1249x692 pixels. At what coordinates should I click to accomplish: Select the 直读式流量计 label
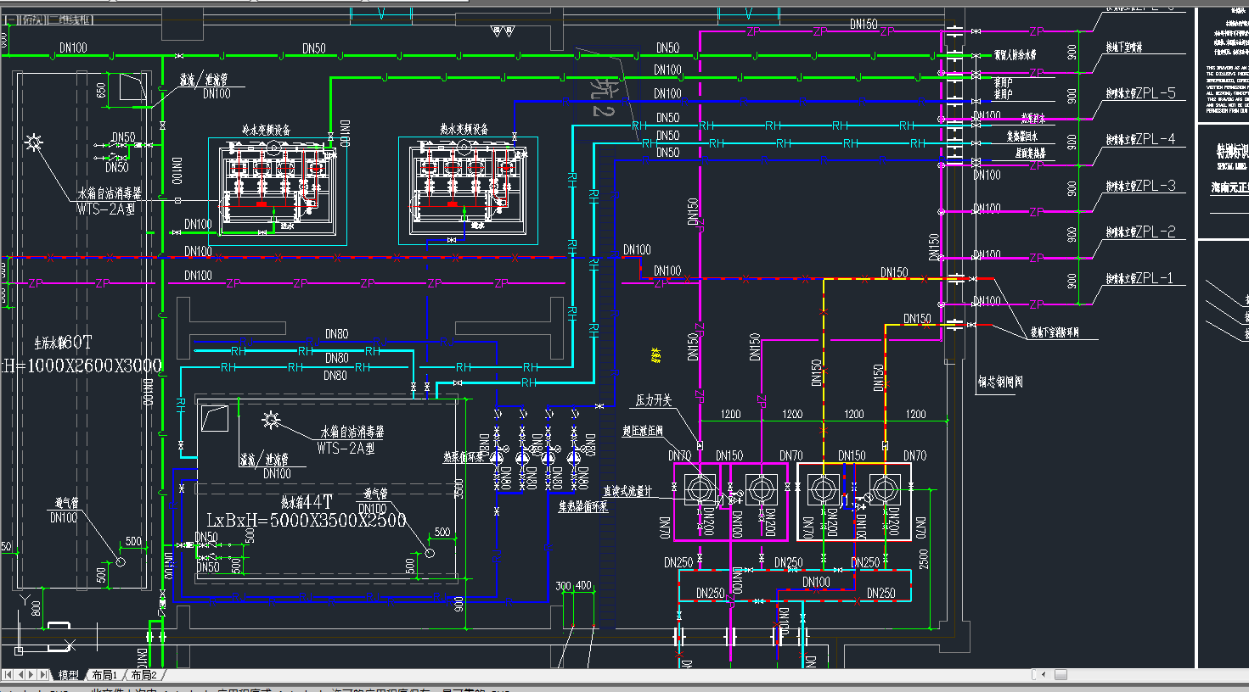click(x=627, y=491)
